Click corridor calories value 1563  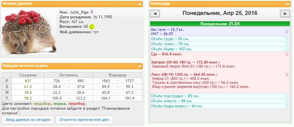tap(106, 81)
